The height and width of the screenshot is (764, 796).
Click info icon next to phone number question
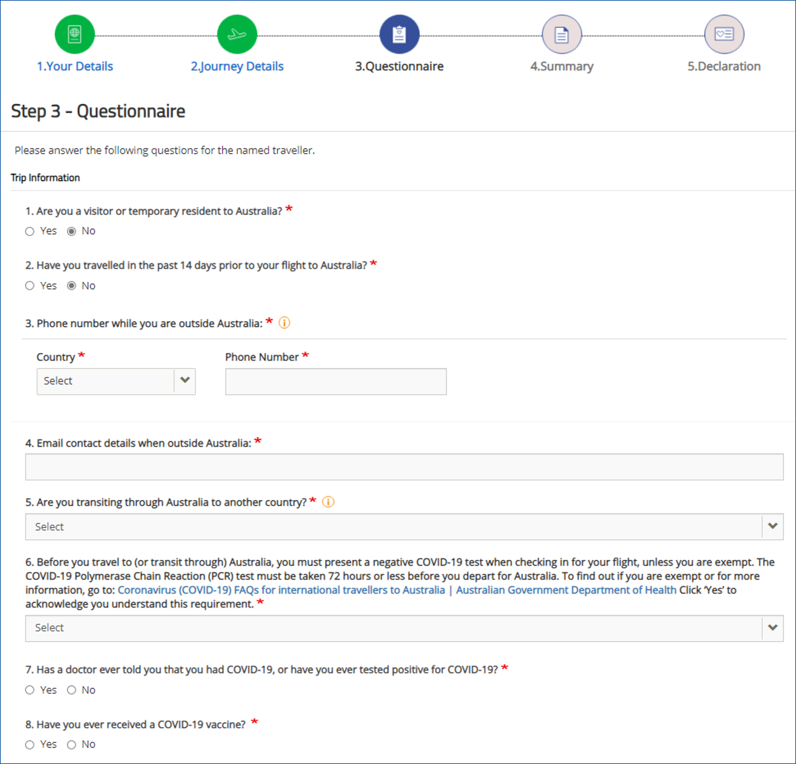(x=284, y=323)
